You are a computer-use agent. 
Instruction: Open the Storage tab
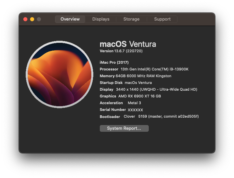[x=131, y=19]
